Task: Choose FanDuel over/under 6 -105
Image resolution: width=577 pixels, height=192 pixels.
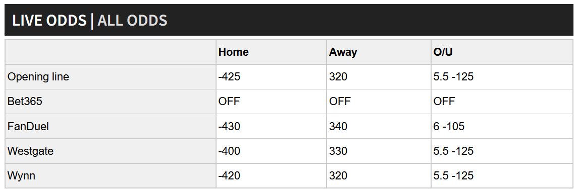Action: [449, 127]
